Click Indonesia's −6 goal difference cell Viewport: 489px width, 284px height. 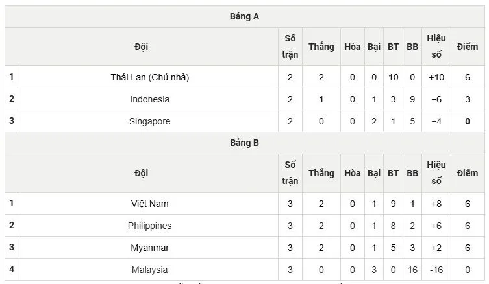(x=436, y=99)
